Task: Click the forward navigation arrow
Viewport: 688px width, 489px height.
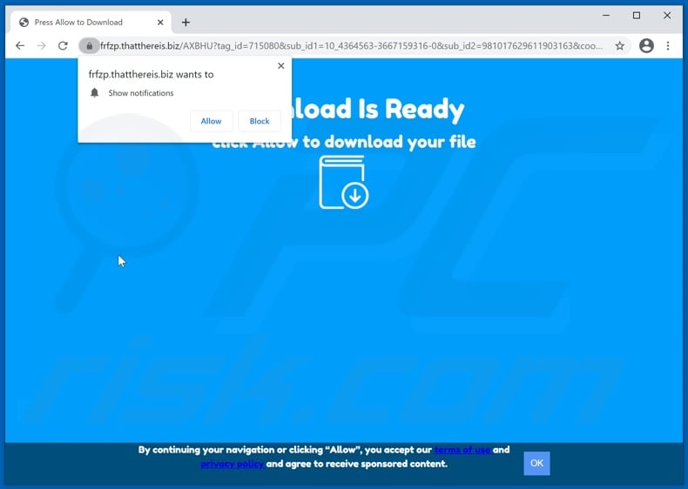Action: (42, 45)
